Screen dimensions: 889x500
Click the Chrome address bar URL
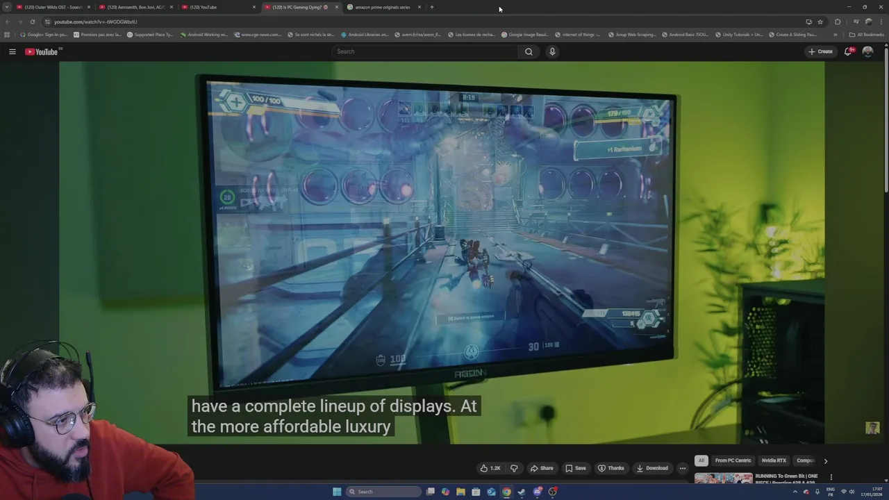pos(96,22)
